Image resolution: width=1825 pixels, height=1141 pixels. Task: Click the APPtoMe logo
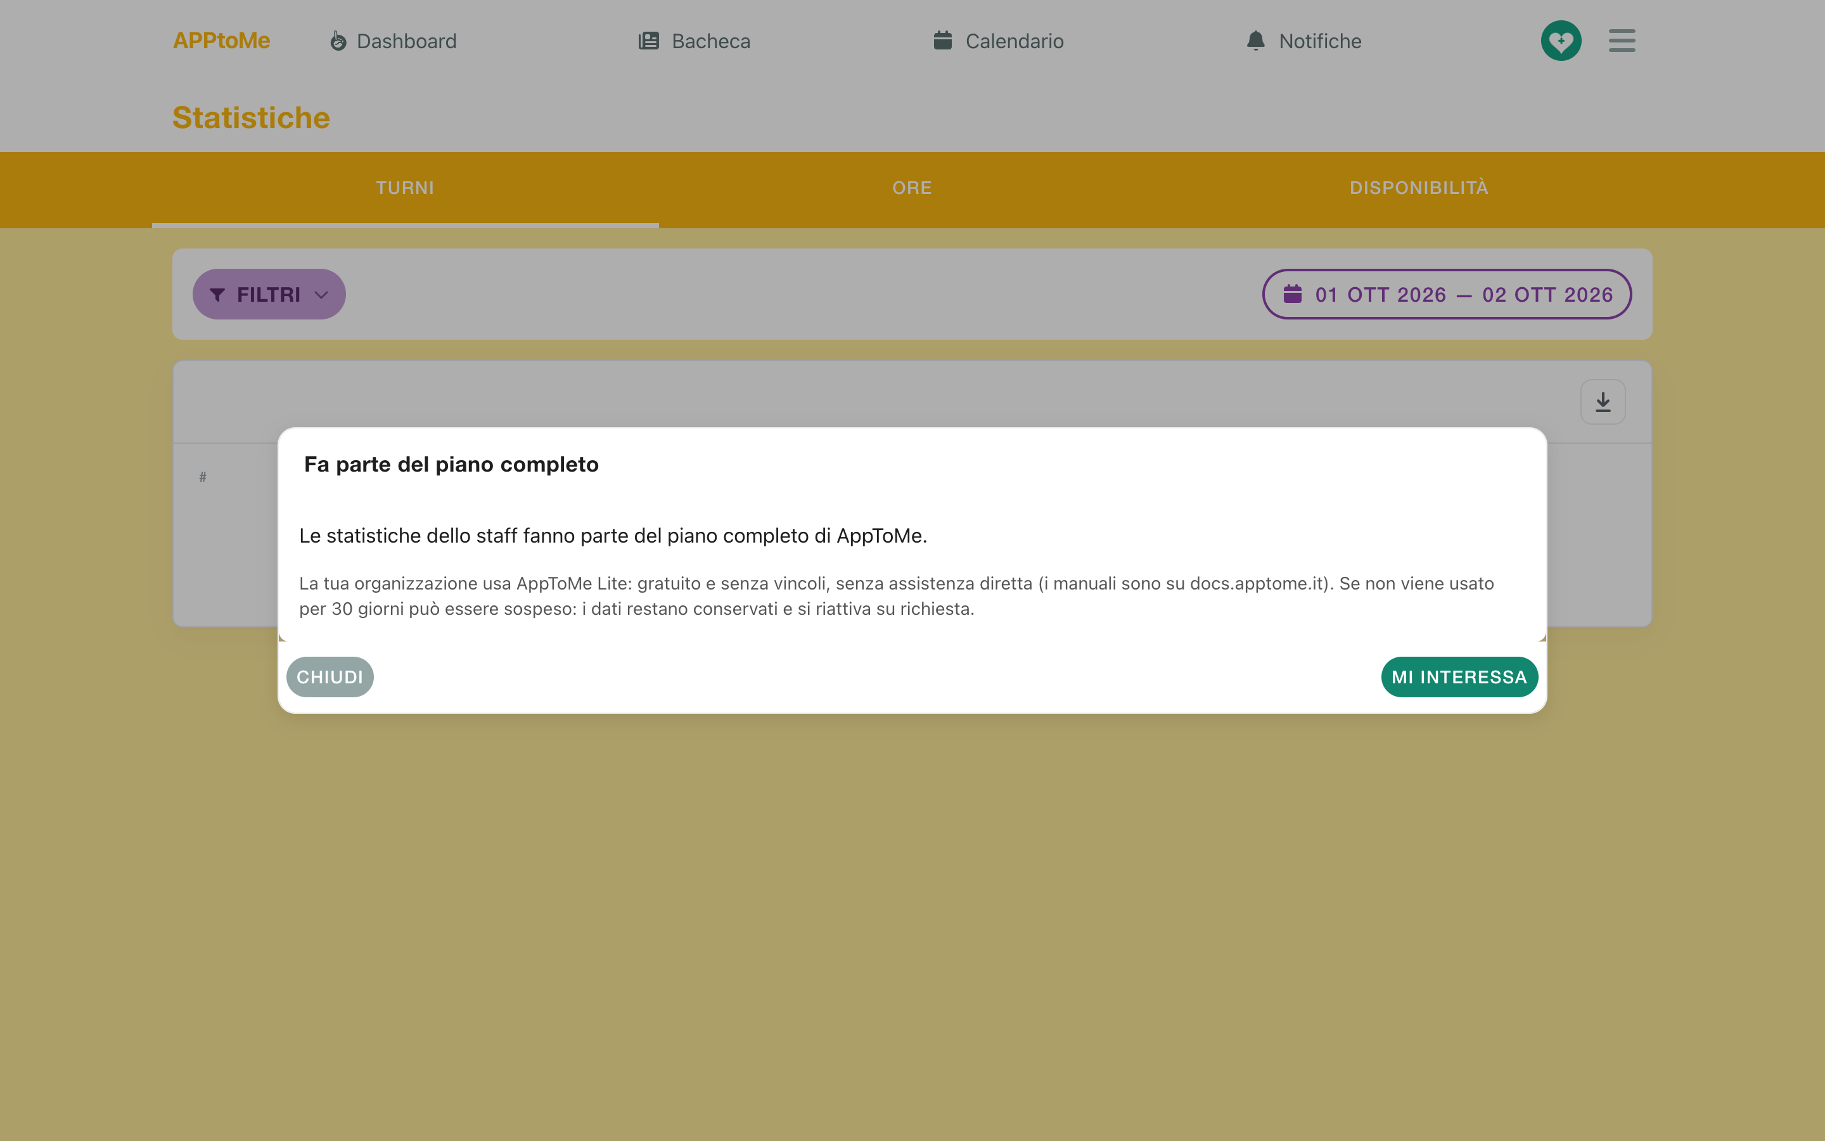[221, 41]
